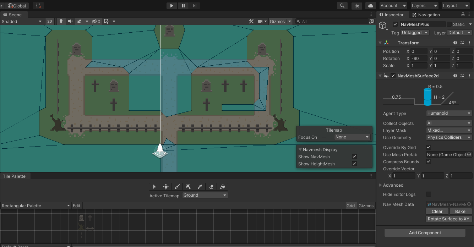Enable the Hide Editor Logs checkbox

pyautogui.click(x=429, y=194)
